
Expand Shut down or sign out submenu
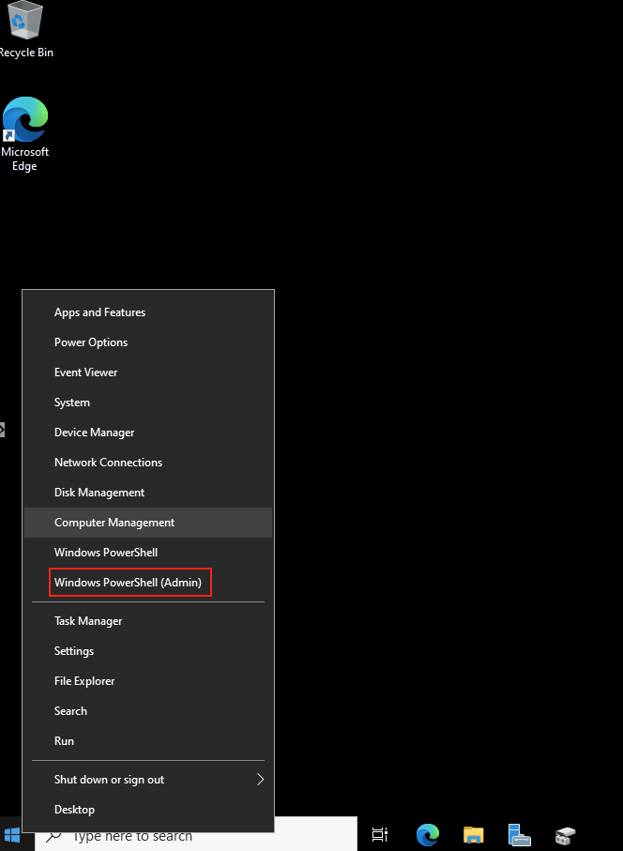pyautogui.click(x=148, y=780)
